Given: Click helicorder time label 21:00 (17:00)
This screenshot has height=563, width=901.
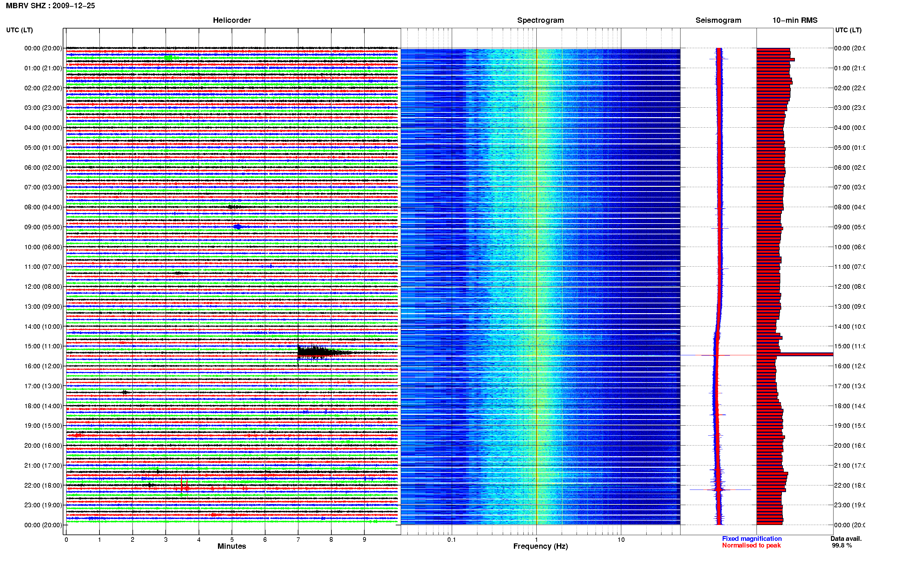Looking at the screenshot, I should pos(43,465).
